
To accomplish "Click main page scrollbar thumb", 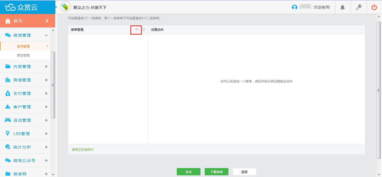I will click(x=379, y=90).
